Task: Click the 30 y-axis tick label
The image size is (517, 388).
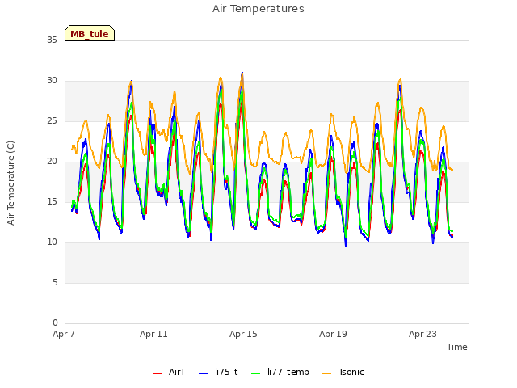Action: tap(52, 81)
